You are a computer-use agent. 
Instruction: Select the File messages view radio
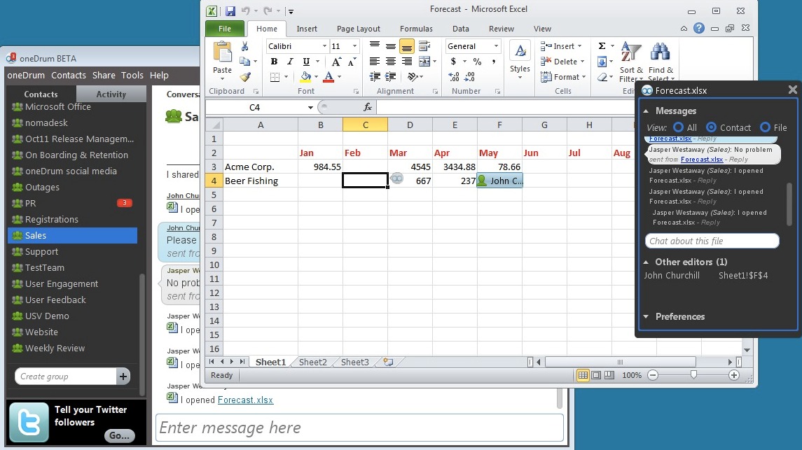click(x=765, y=127)
